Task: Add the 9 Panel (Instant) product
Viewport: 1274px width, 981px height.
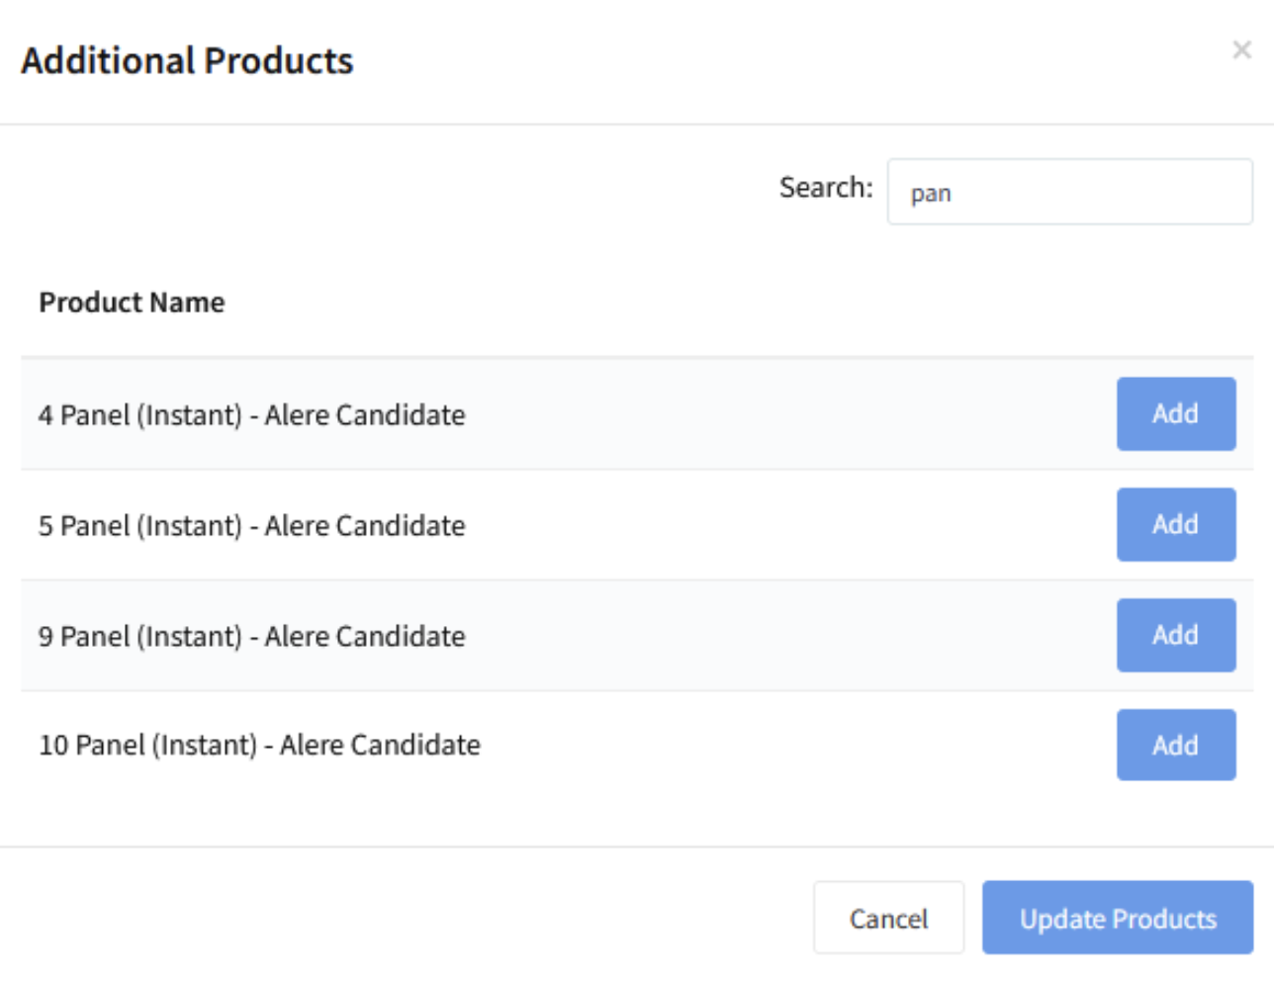Action: click(1175, 635)
